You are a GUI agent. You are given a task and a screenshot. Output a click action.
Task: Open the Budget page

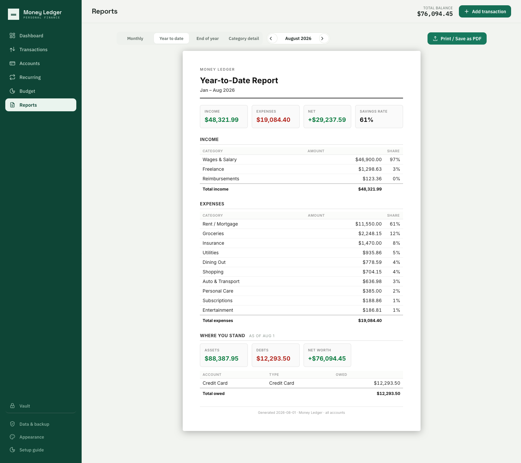41,91
